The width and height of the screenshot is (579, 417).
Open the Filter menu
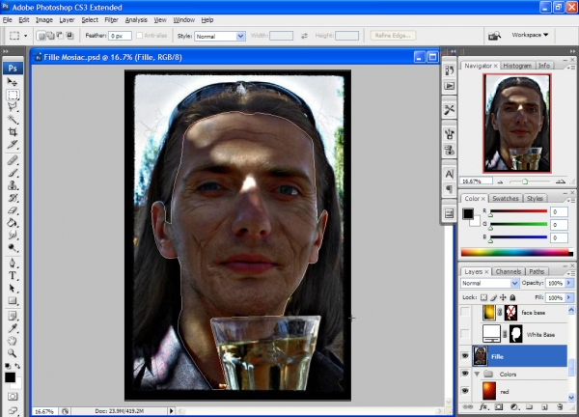click(111, 20)
